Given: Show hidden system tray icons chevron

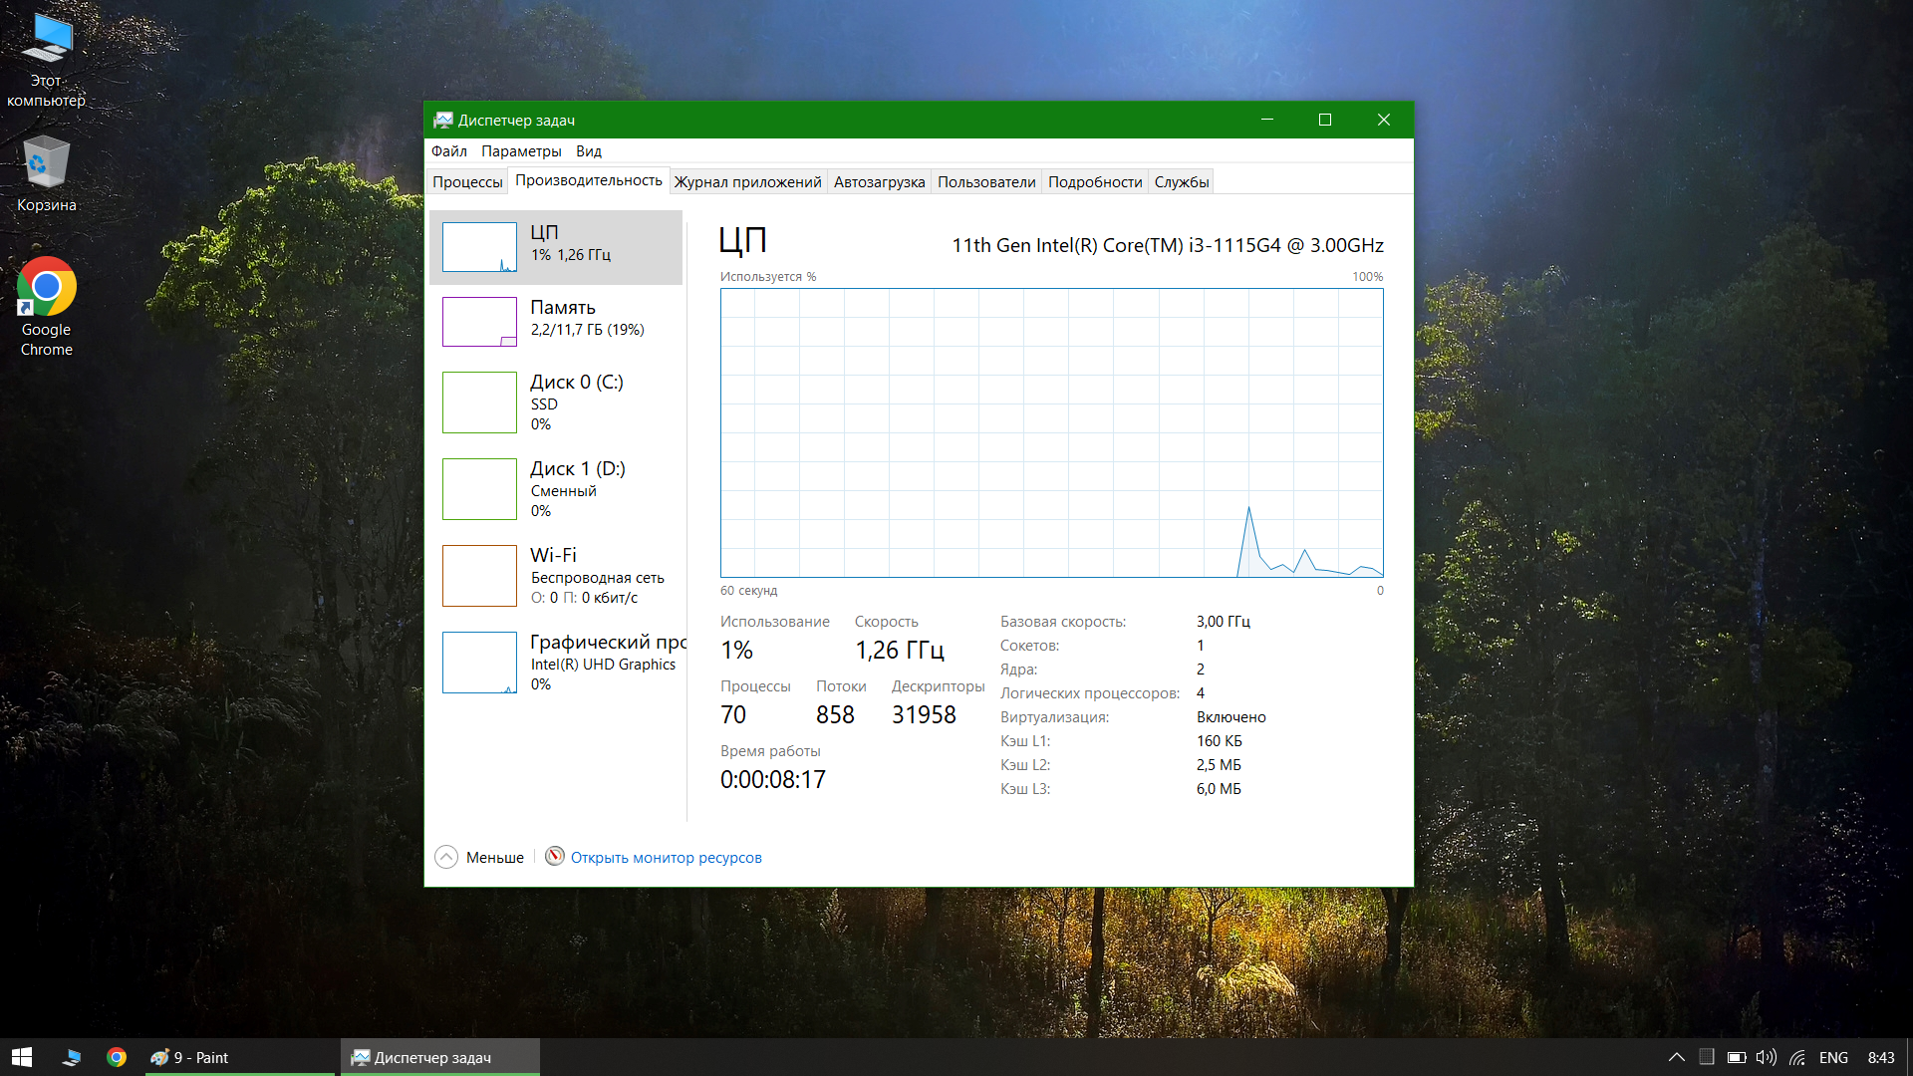Looking at the screenshot, I should pos(1677,1057).
